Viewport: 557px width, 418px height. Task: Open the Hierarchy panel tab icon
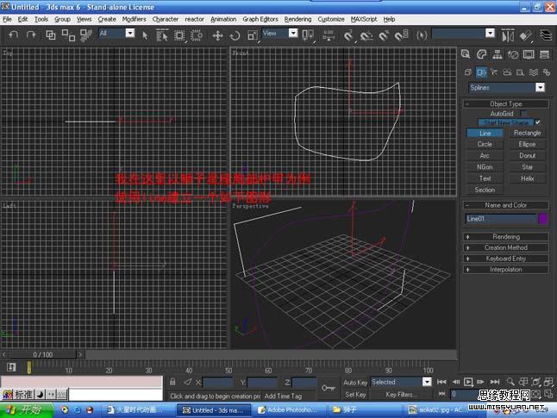(498, 54)
